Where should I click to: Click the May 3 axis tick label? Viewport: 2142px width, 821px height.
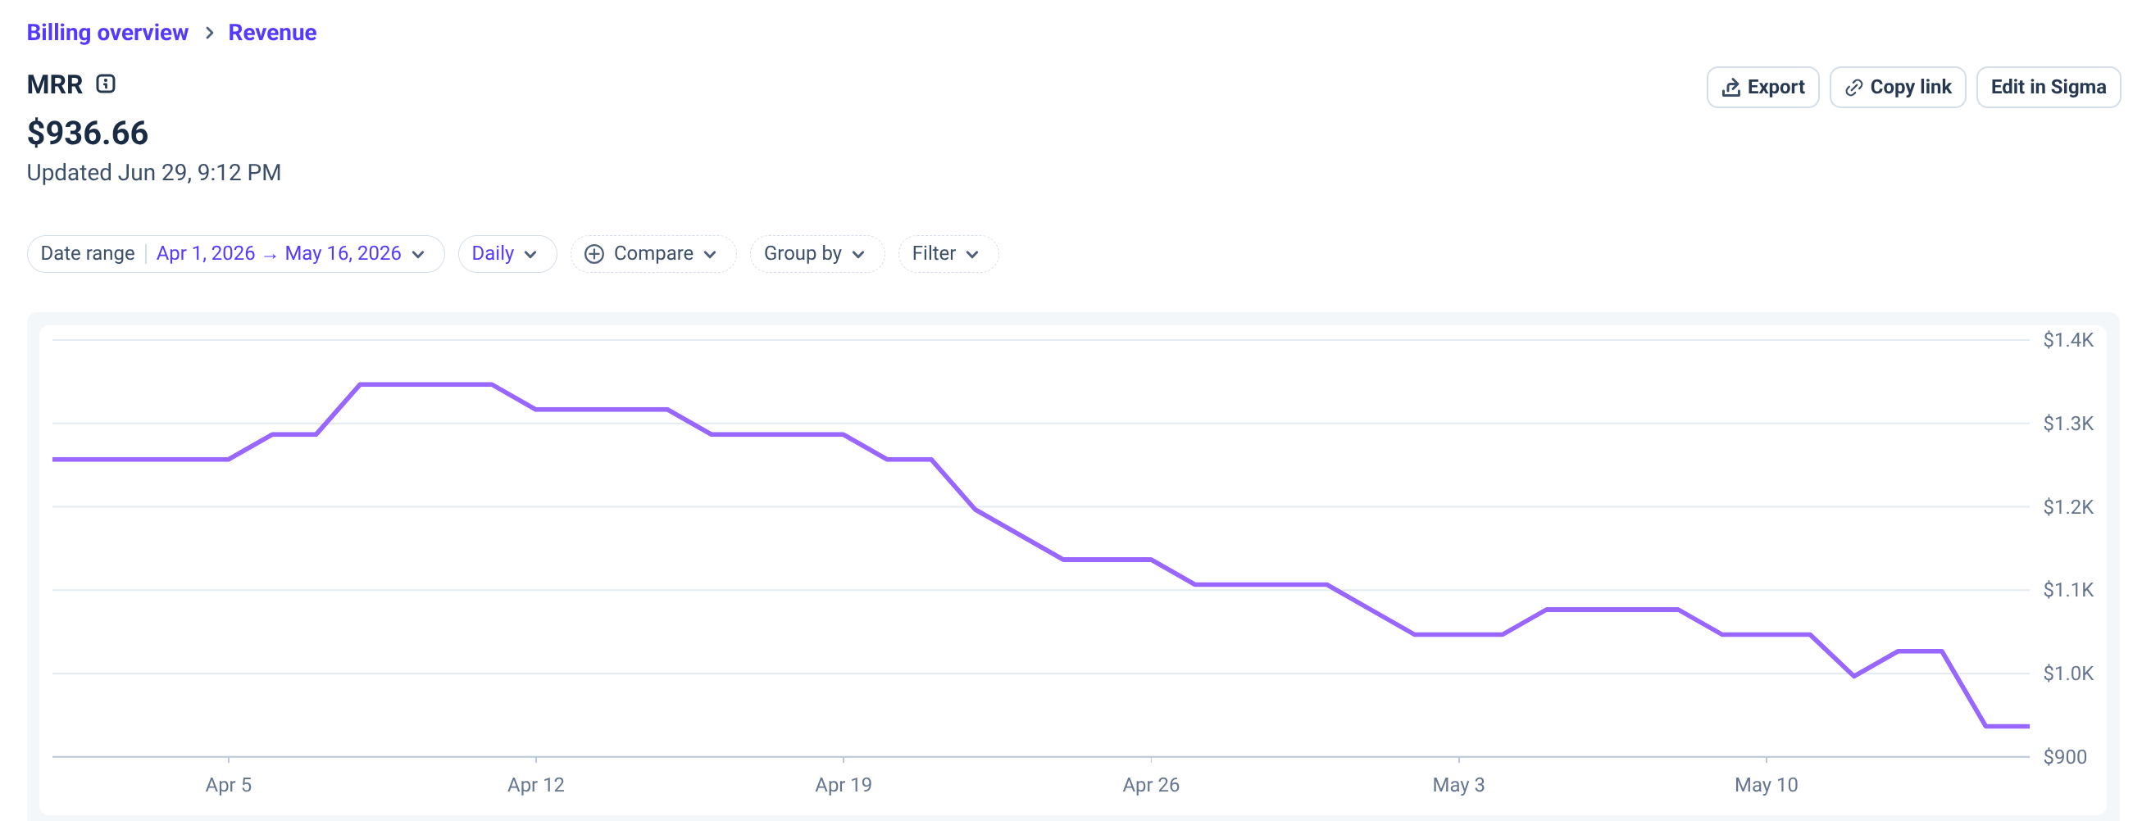[1458, 784]
